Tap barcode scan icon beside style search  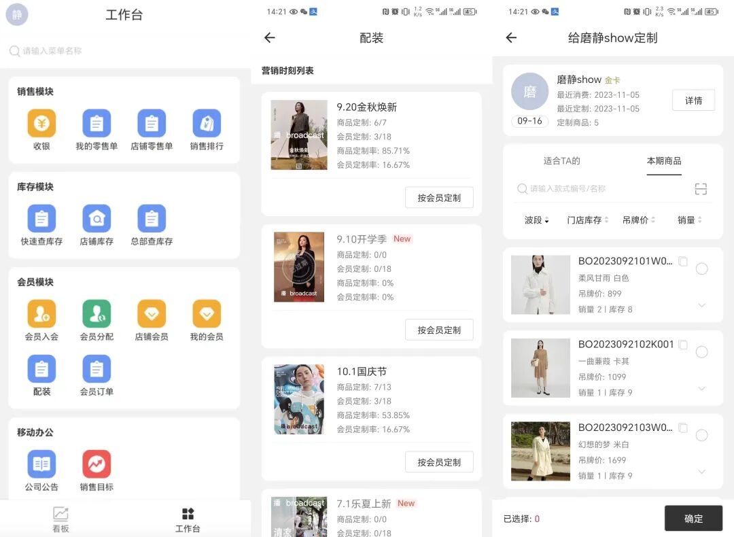700,189
